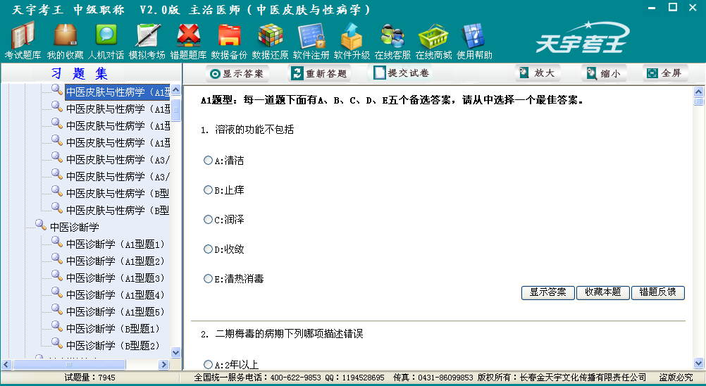Select highlighted 中医皮肤与性病学 tree item
This screenshot has width=706, height=386.
click(x=118, y=92)
